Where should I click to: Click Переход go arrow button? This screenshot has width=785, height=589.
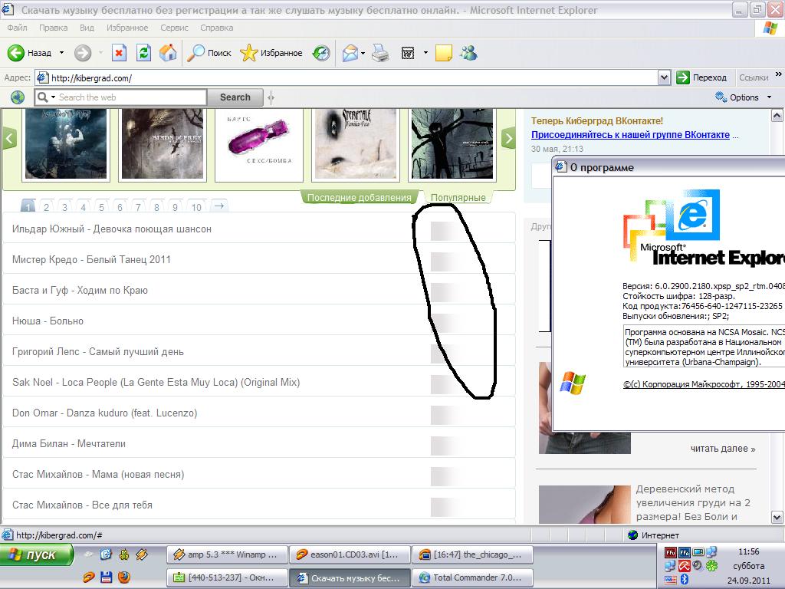[682, 77]
